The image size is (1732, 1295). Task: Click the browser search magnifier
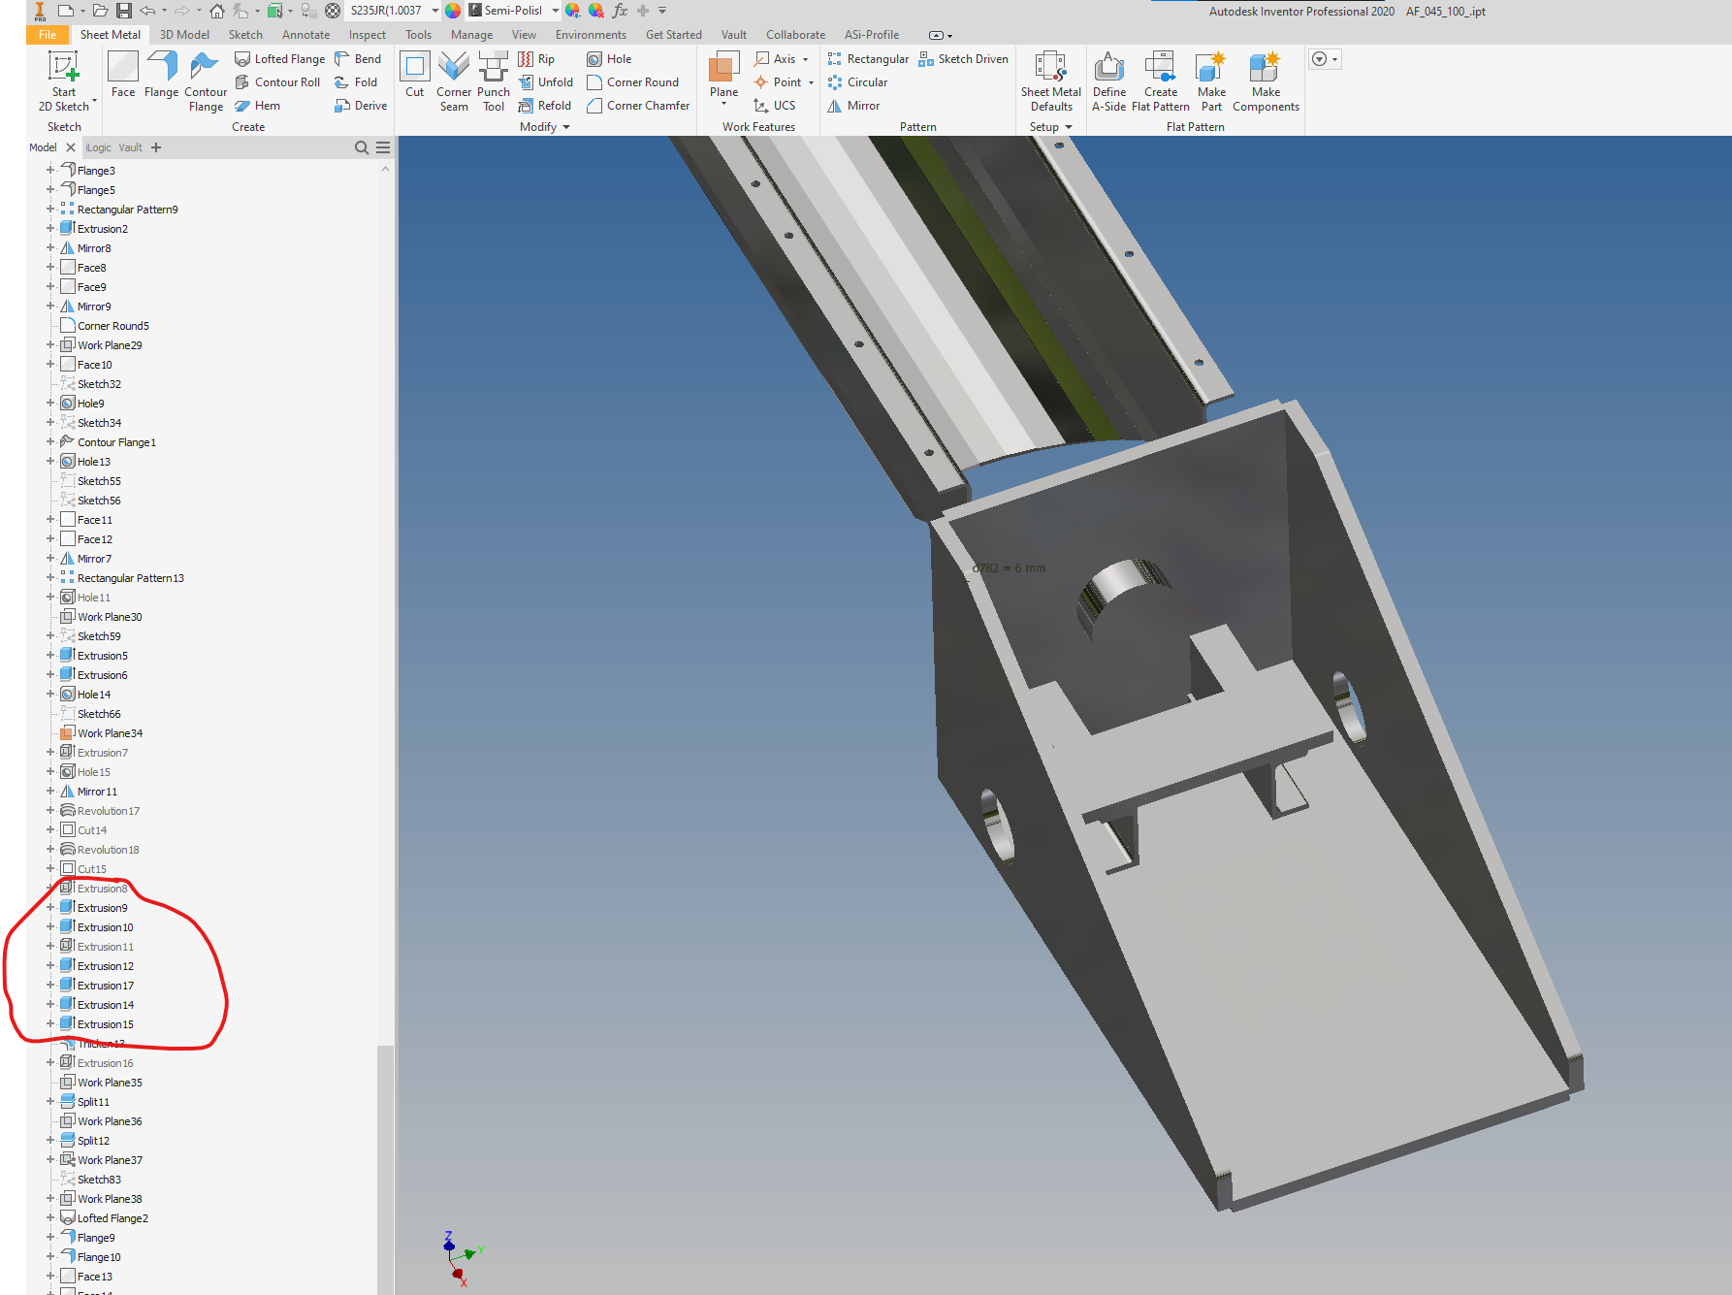(361, 147)
